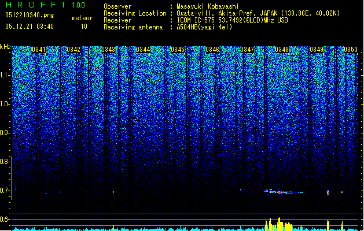The height and width of the screenshot is (231, 364).
Task: Click the date stamp 05.12.21 03:40
Action: coord(30,27)
